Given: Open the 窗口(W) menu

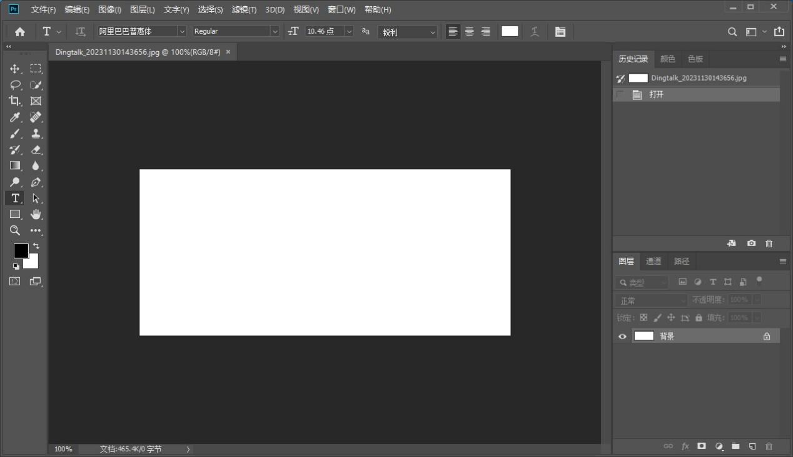Looking at the screenshot, I should point(341,9).
